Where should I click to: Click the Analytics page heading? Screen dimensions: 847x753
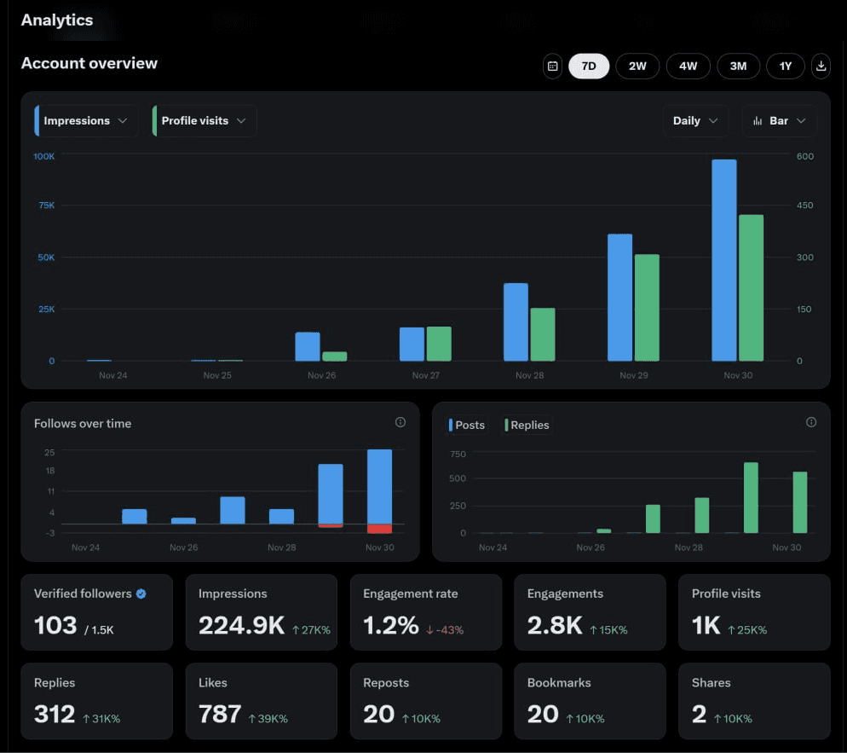coord(57,20)
